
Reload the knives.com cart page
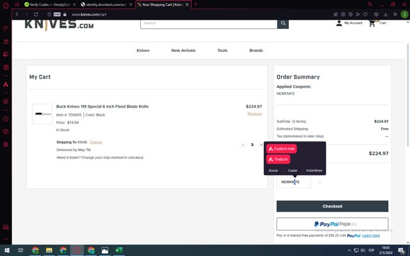[x=36, y=14]
